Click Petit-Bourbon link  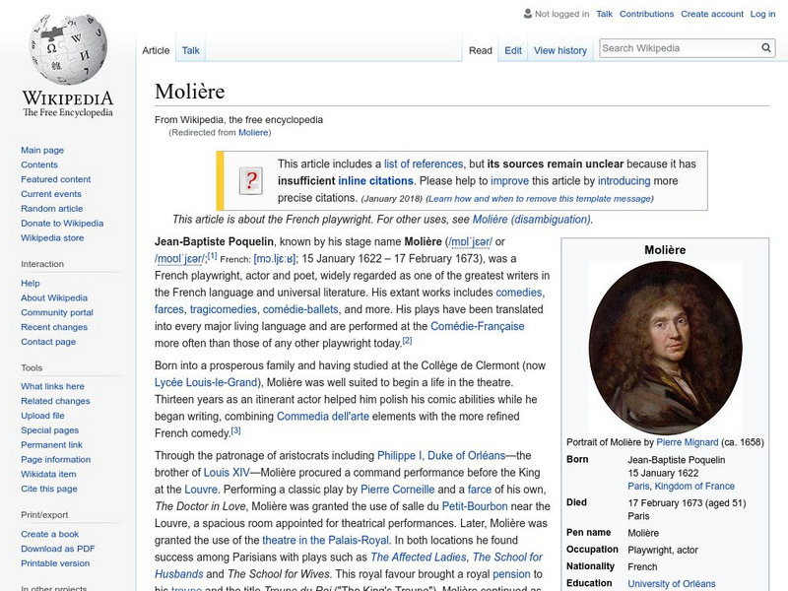475,506
